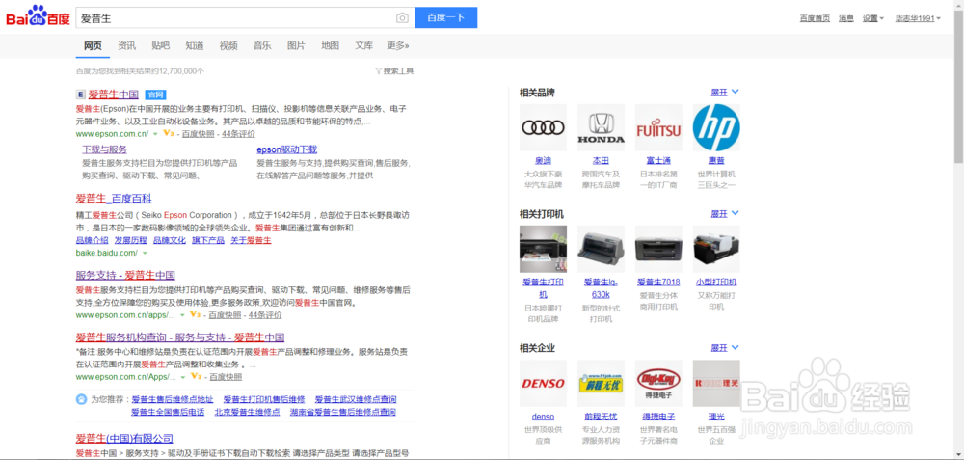Open 服务支持 - 爱普生中国 result

coord(125,275)
